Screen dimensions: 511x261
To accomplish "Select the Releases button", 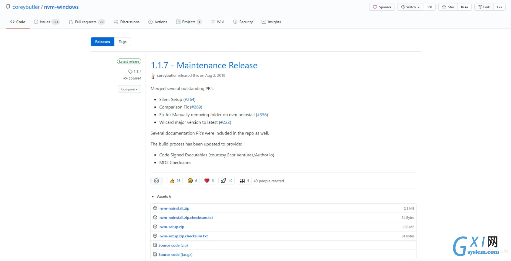I will (x=103, y=42).
